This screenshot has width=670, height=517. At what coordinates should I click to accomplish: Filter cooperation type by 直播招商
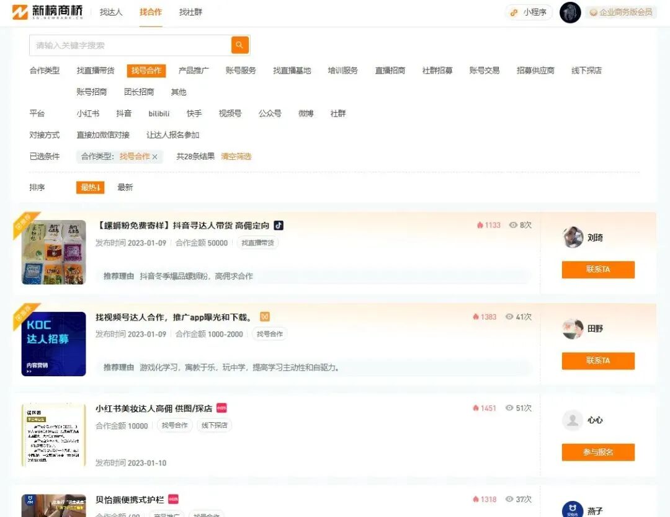click(x=390, y=71)
